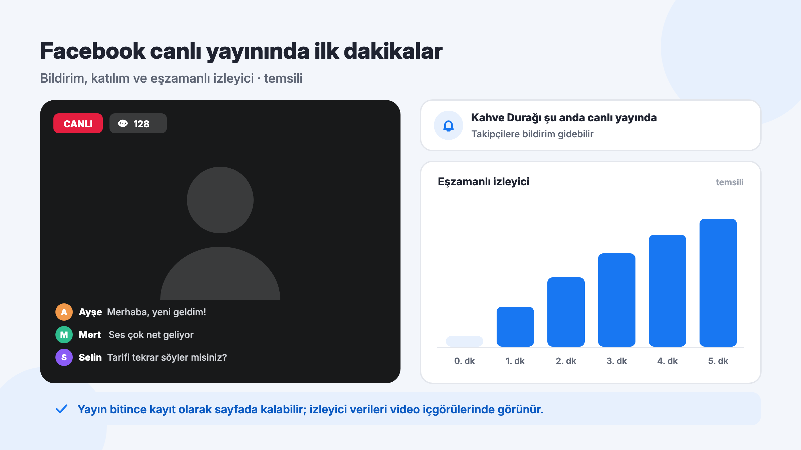Open the Kahve Durağı live notification title
Screen dimensions: 801x450
pyautogui.click(x=564, y=118)
